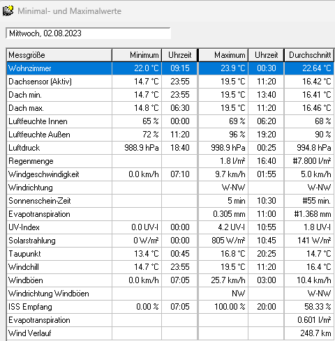Select the Sonnenschein-Zeit row
Image resolution: width=335 pixels, height=341 pixels.
coord(170,201)
